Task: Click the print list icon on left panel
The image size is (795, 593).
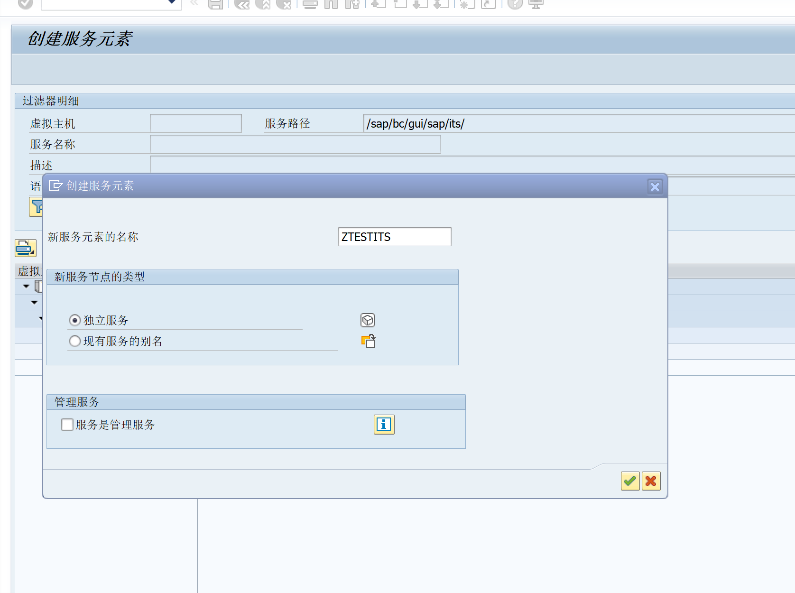Action: point(26,247)
